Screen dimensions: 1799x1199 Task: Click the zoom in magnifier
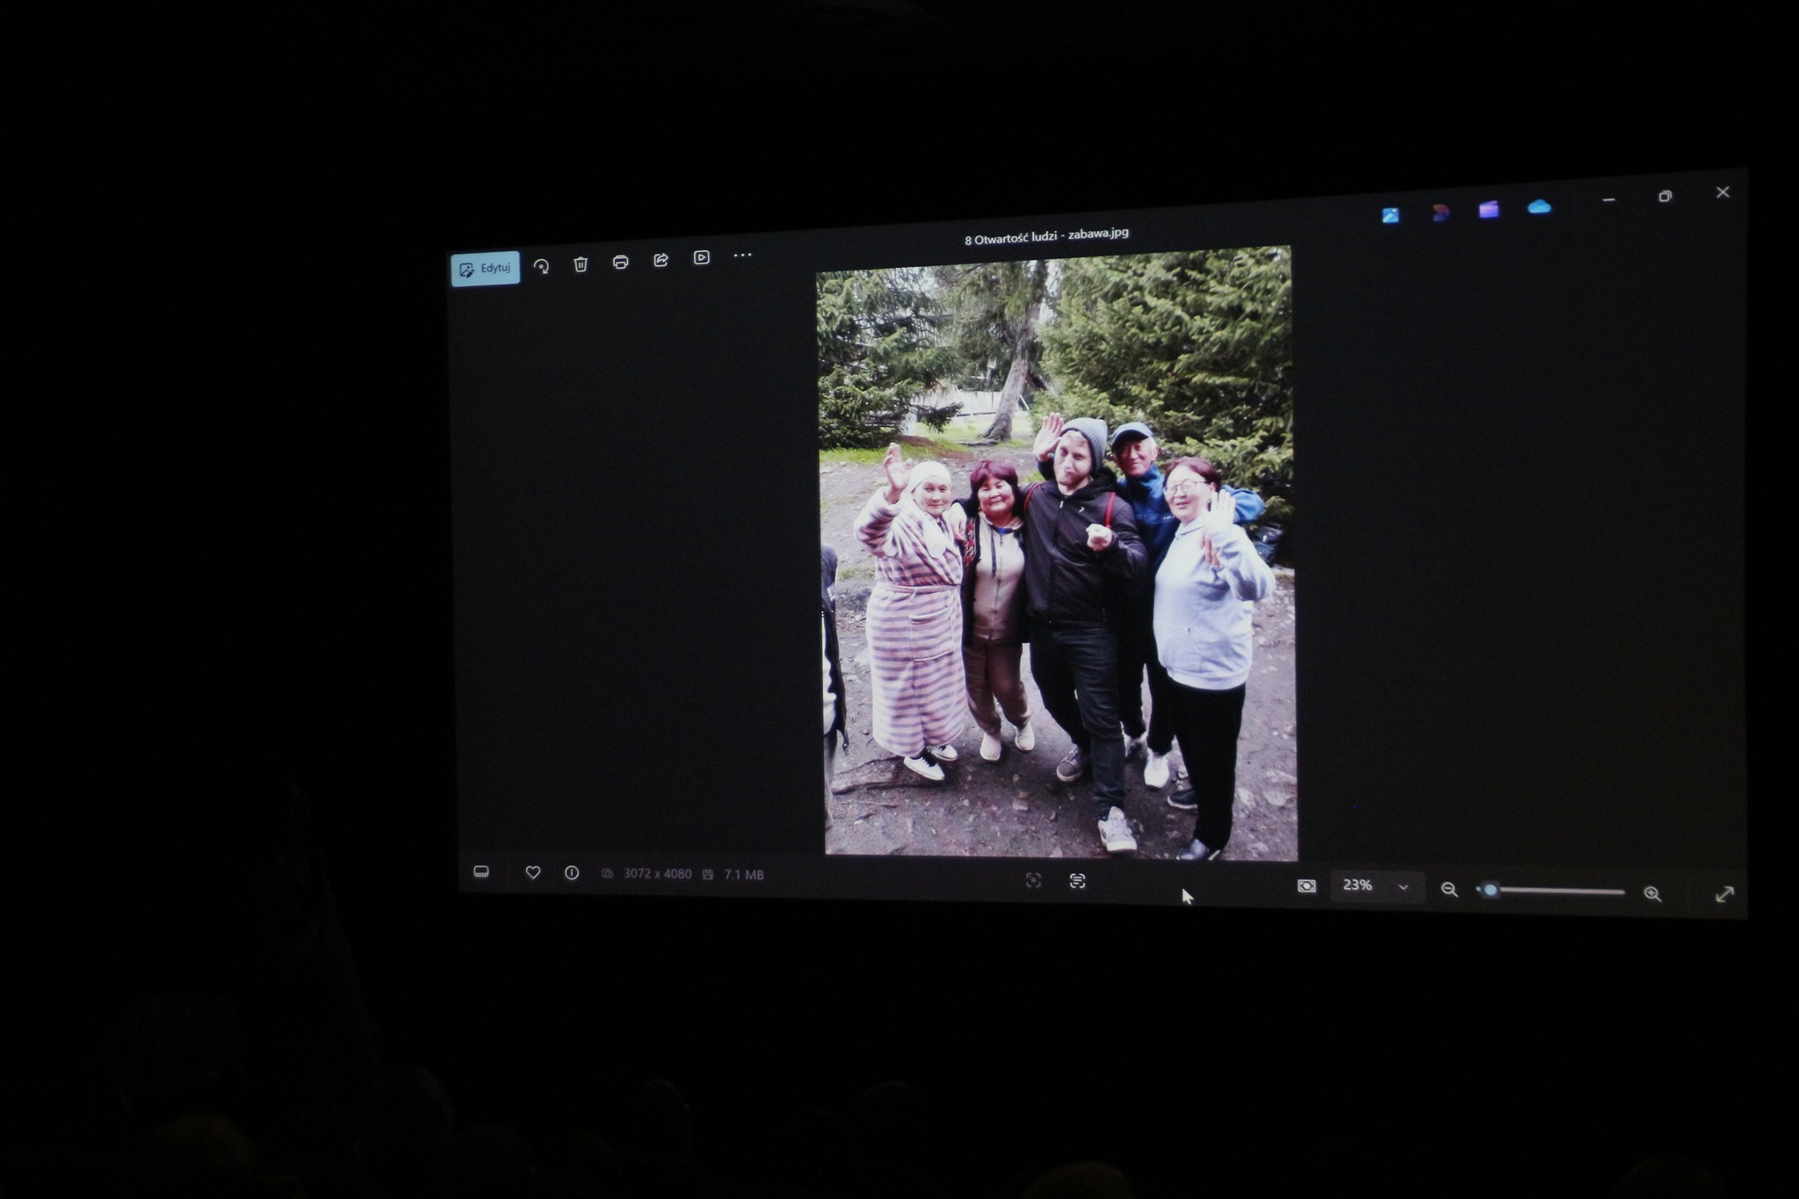pyautogui.click(x=1652, y=893)
